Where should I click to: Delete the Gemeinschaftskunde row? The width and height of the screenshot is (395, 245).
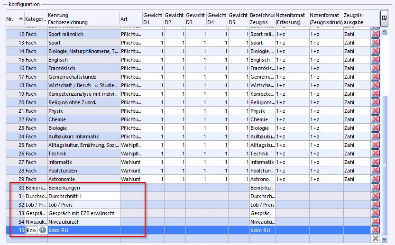(375, 77)
